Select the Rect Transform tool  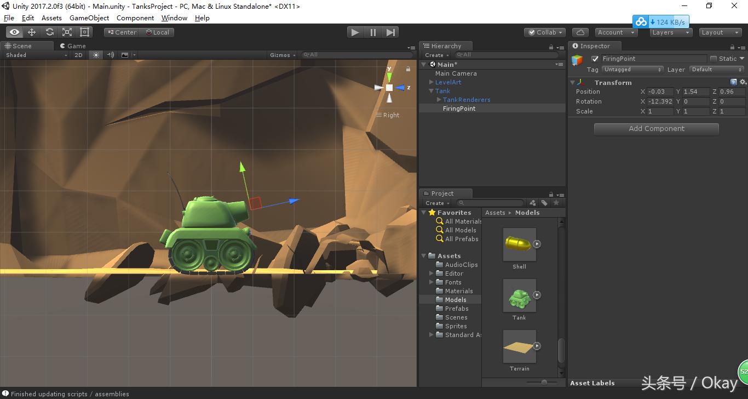pos(85,32)
